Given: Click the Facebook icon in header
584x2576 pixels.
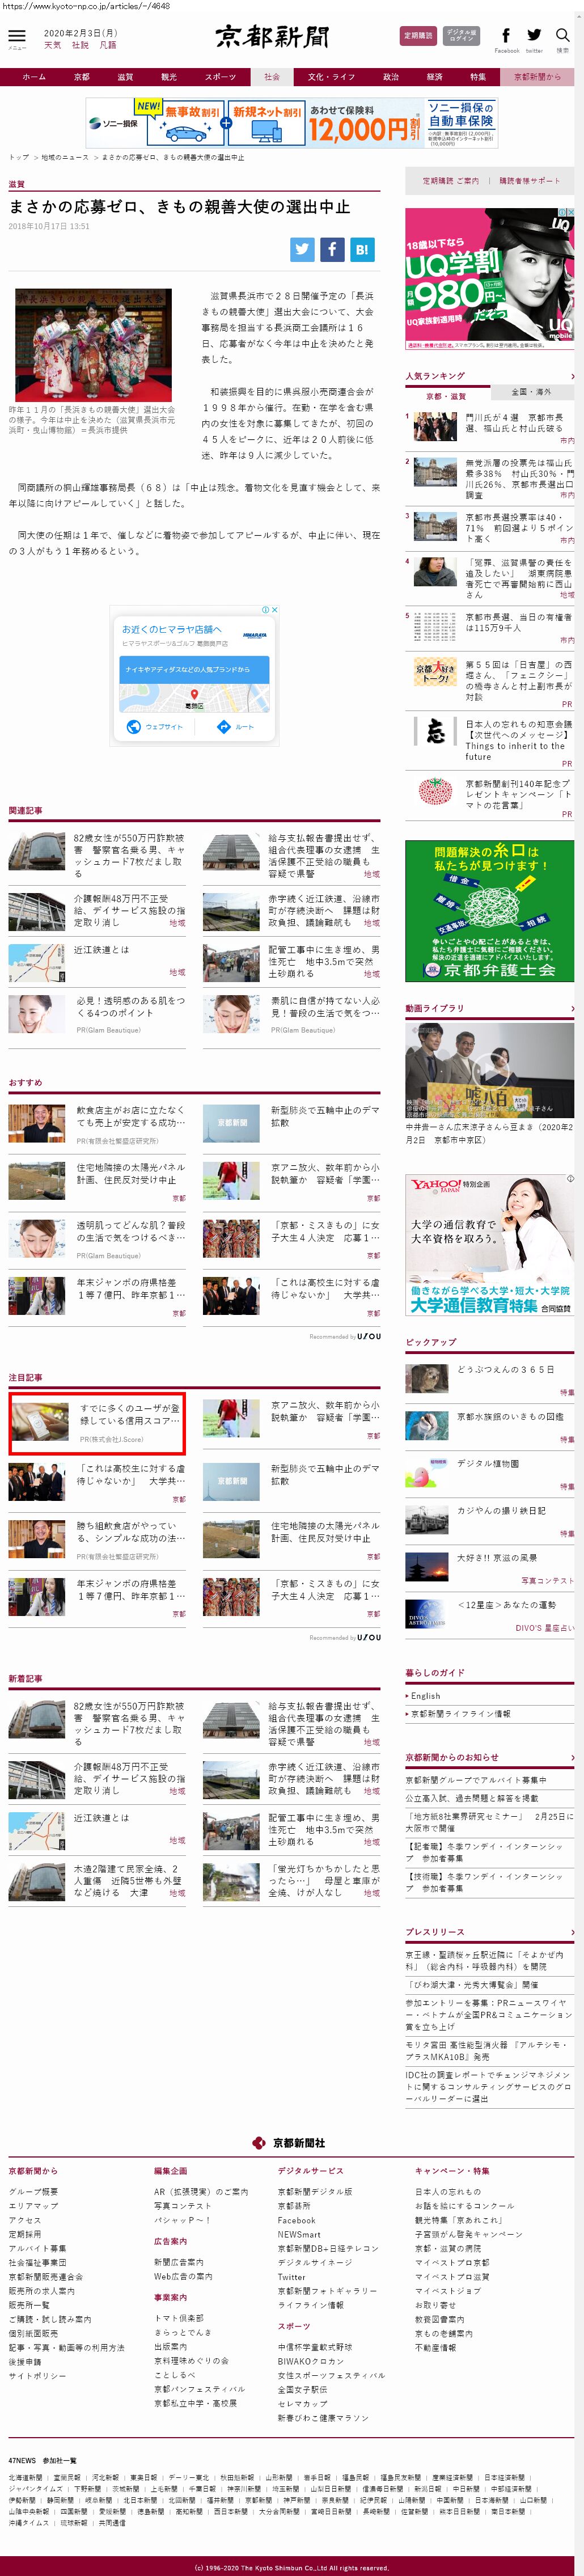Looking at the screenshot, I should click(x=506, y=39).
